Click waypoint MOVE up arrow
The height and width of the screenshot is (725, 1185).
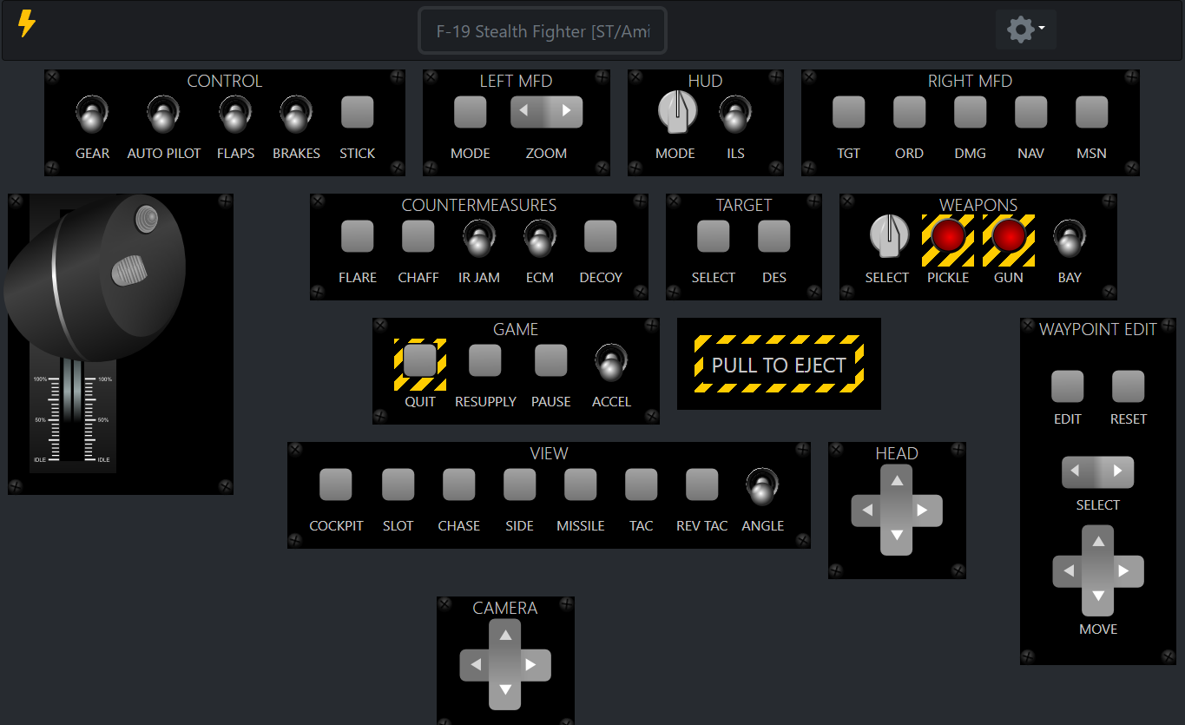tap(1098, 541)
